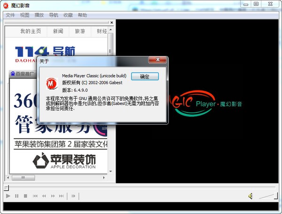Screen dimensions: 282x214
Task: Close the side browser panel
Action: click(111, 22)
